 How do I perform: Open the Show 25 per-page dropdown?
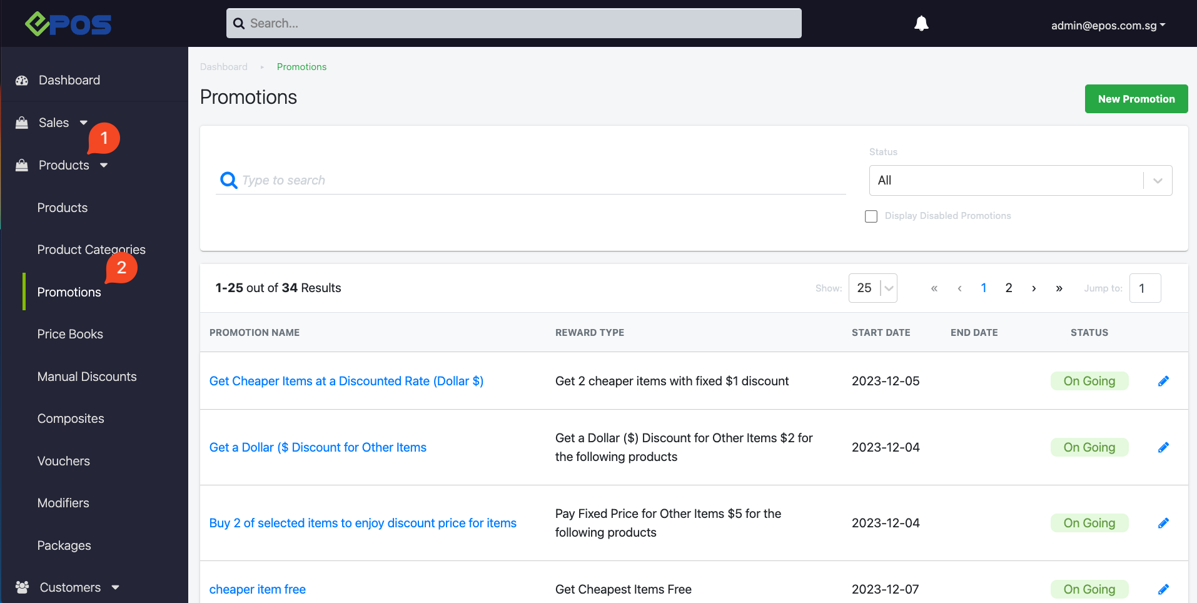[x=873, y=288]
